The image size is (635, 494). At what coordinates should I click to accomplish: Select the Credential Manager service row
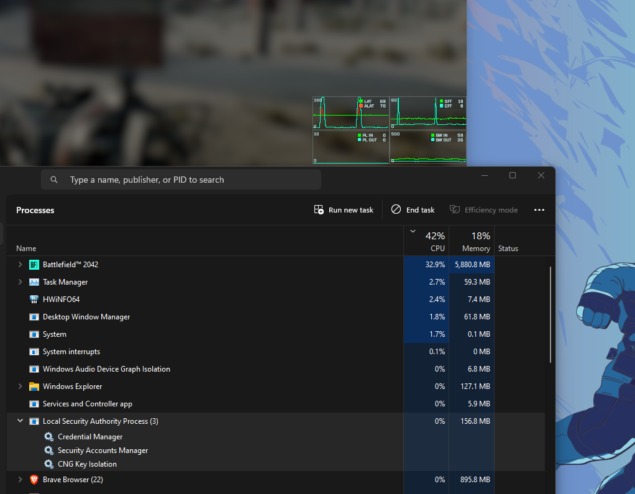[x=276, y=436]
